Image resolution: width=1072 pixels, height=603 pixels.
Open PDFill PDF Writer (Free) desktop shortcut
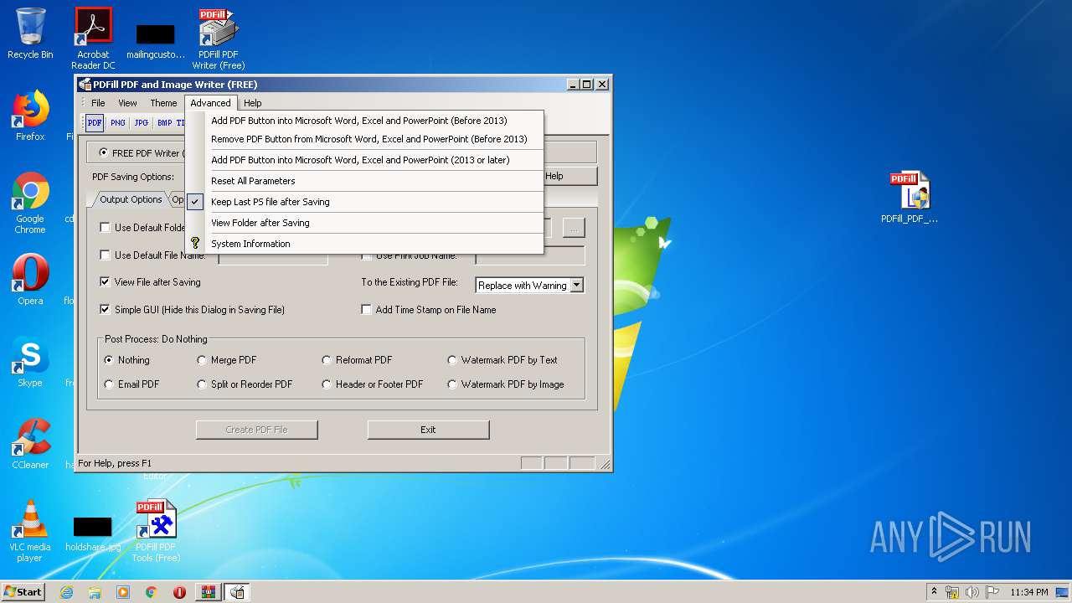pyautogui.click(x=219, y=39)
